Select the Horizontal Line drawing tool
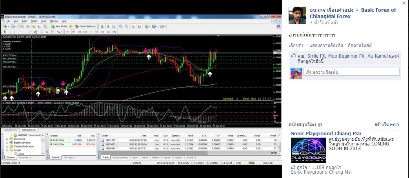 pyautogui.click(x=24, y=32)
